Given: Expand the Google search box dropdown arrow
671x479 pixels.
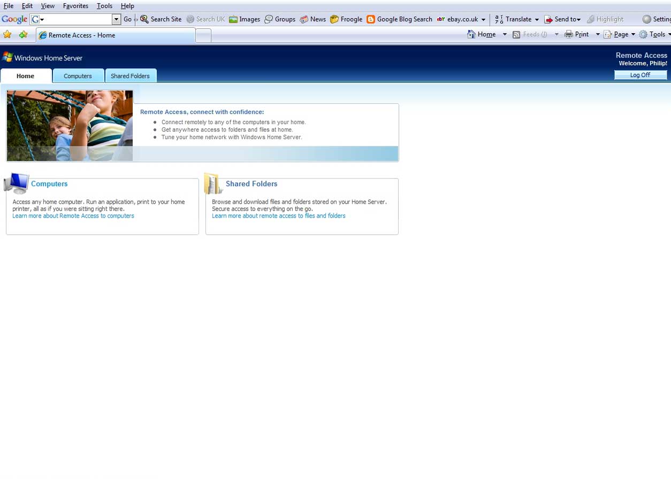Looking at the screenshot, I should coord(116,19).
